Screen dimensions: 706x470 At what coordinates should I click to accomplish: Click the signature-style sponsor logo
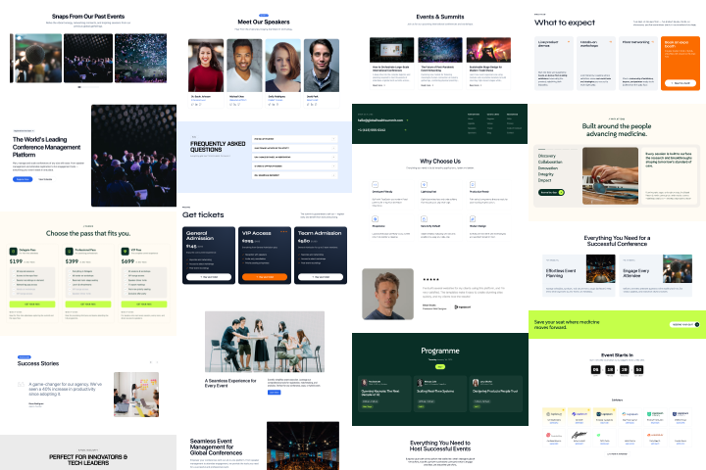580,435
